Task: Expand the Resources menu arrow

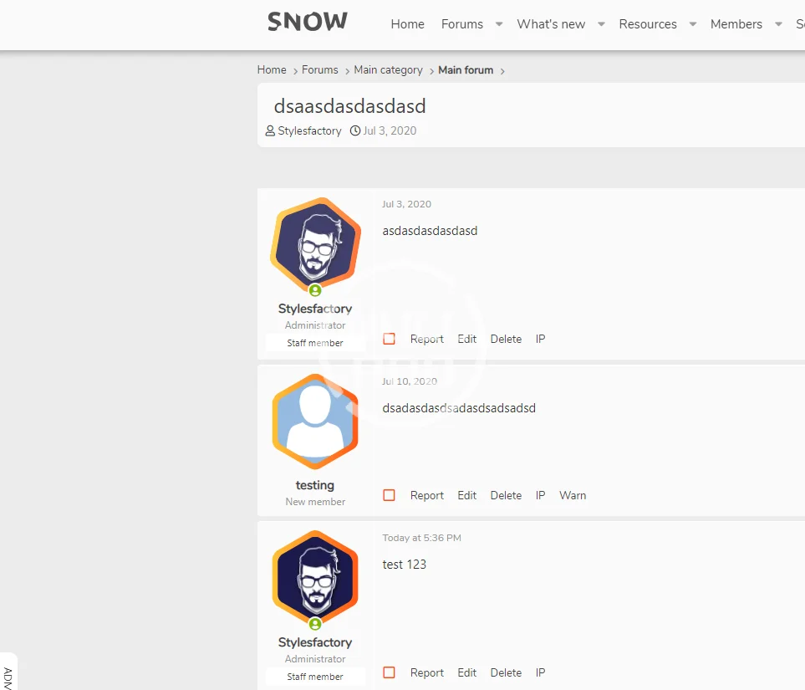Action: point(692,24)
